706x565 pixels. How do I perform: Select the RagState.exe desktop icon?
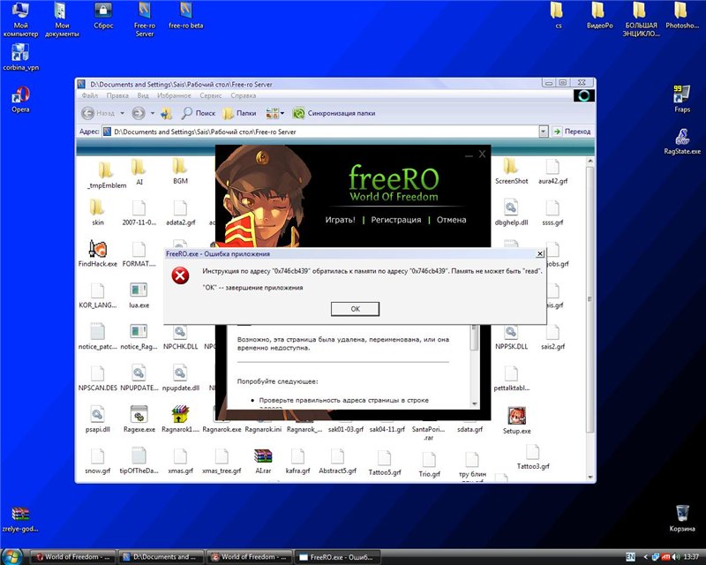pos(682,141)
